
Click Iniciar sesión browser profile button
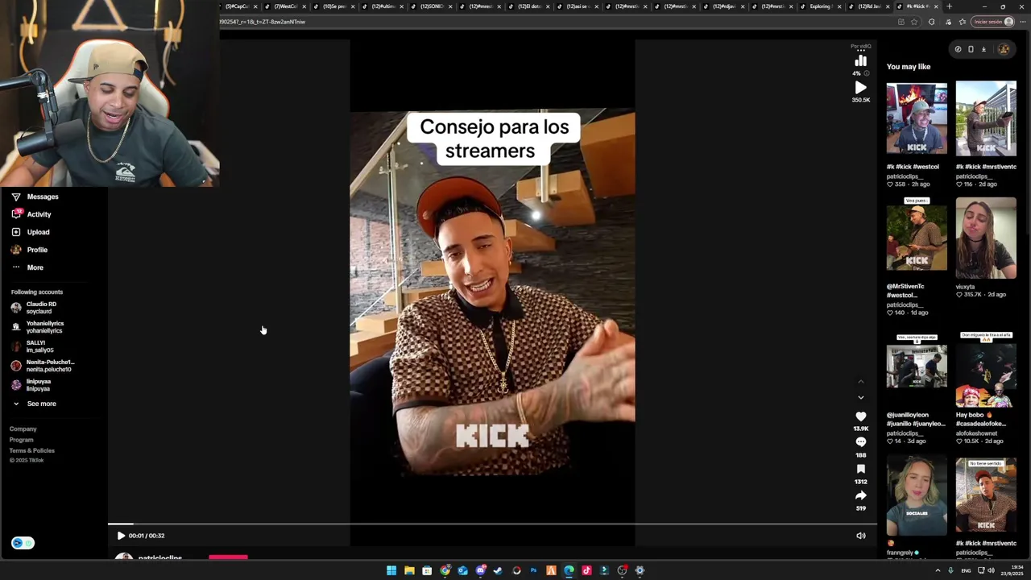pos(992,22)
